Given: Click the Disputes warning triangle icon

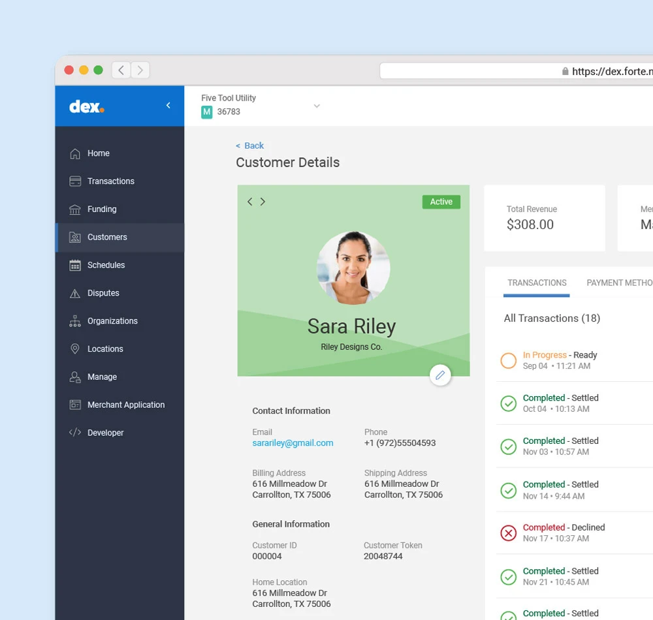Looking at the screenshot, I should coord(75,293).
